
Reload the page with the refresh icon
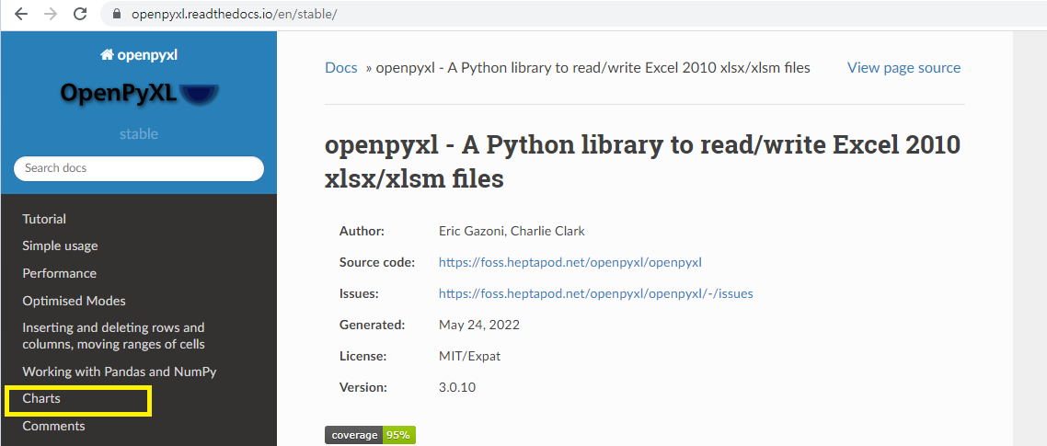click(80, 14)
